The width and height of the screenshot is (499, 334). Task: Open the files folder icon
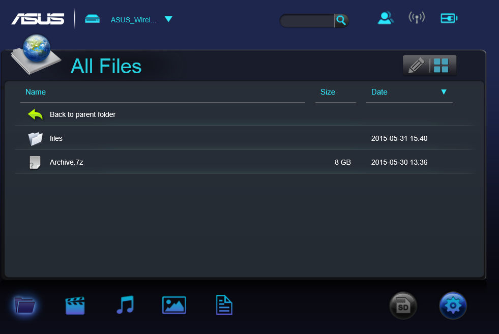[35, 138]
